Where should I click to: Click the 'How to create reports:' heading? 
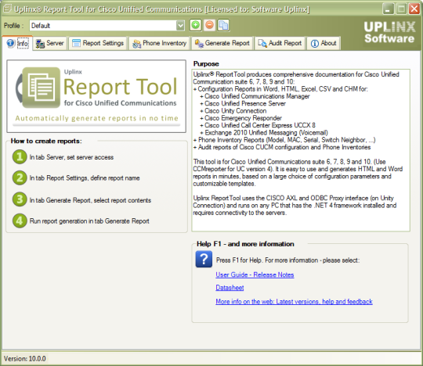(46, 141)
